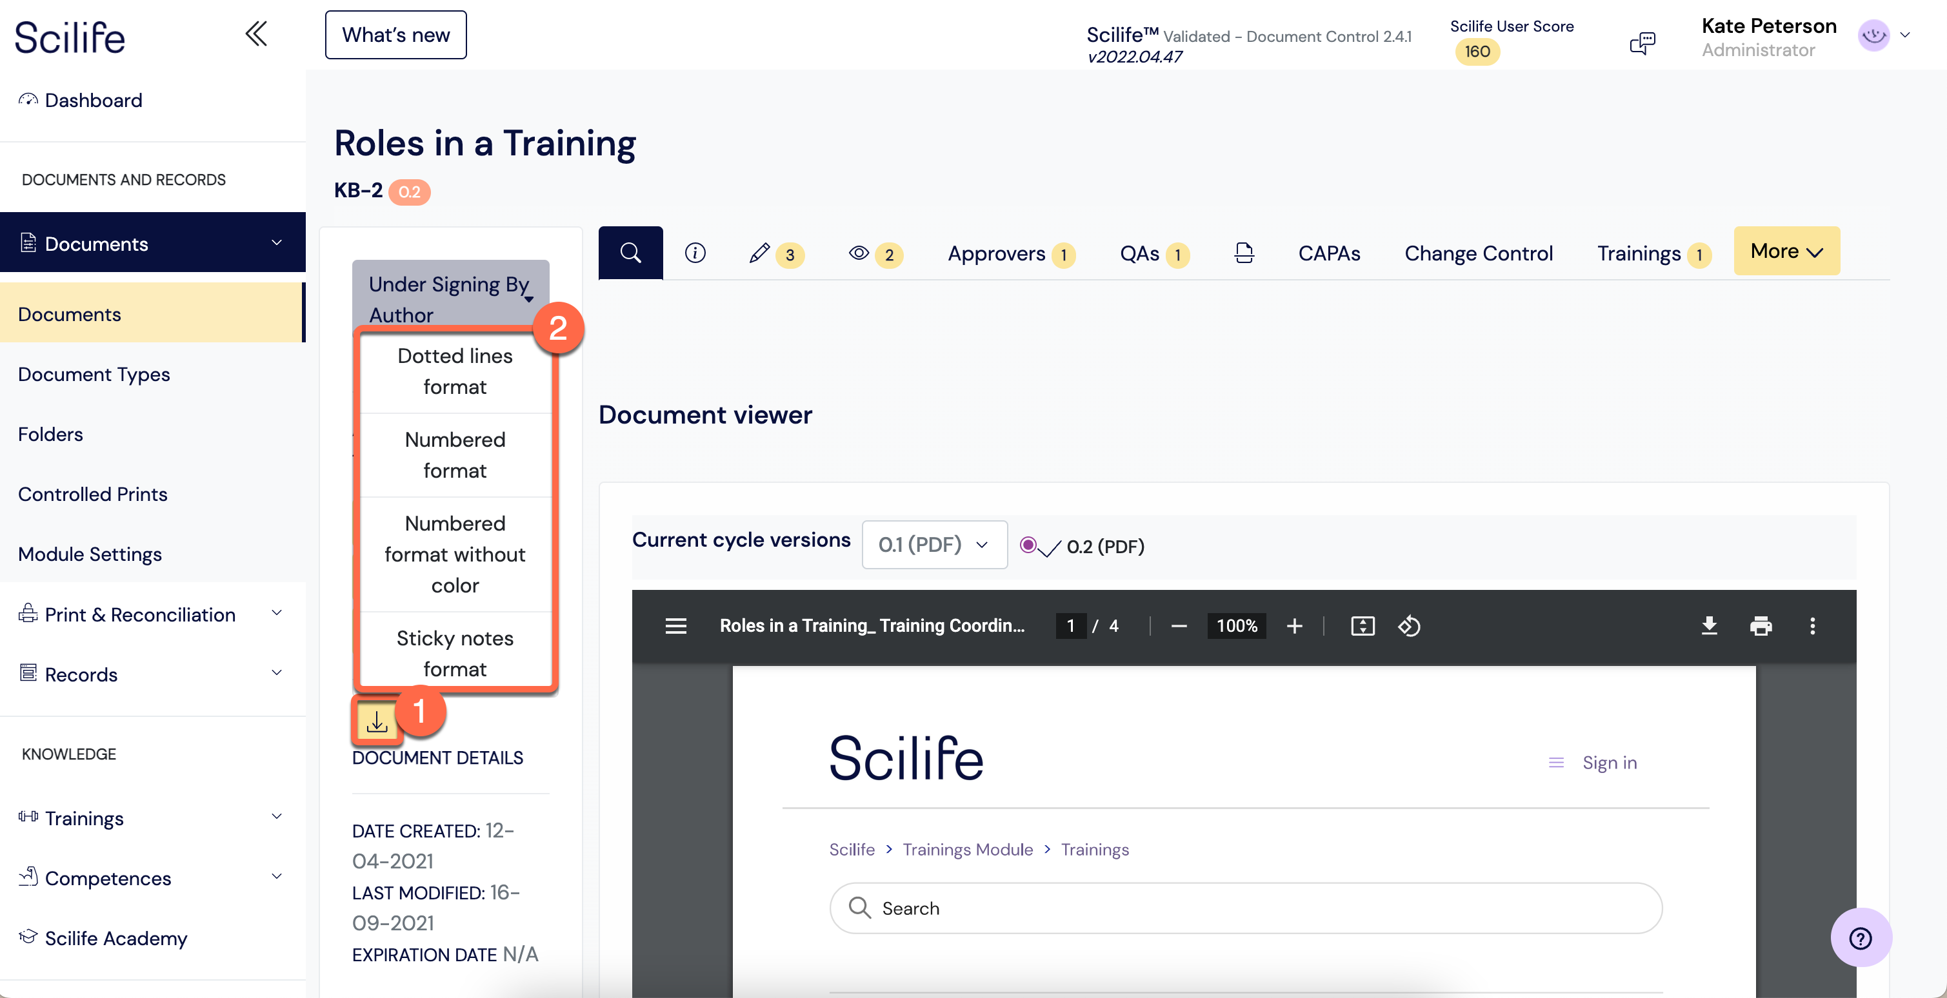Click the Scilife breadcrumb link in PDF
This screenshot has height=998, width=1947.
pyautogui.click(x=852, y=849)
